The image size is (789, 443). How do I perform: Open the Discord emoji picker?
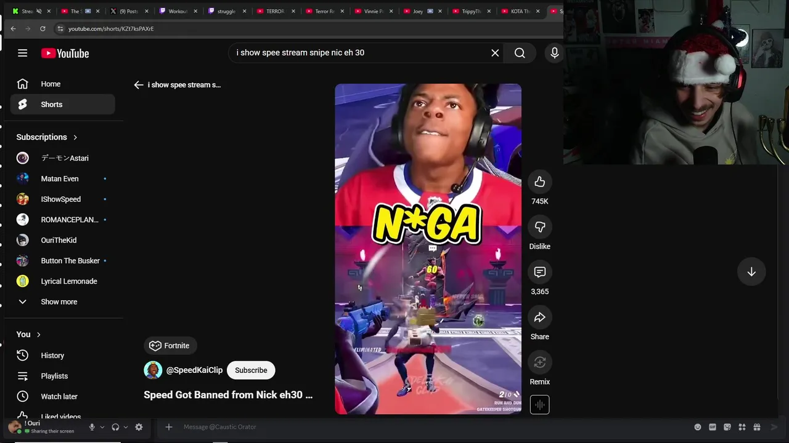(x=698, y=427)
